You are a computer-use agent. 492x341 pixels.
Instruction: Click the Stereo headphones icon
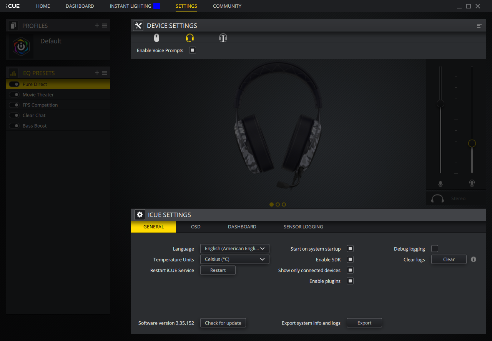click(437, 198)
